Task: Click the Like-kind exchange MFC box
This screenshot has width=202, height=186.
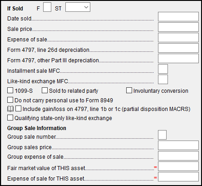Action: (x=163, y=80)
